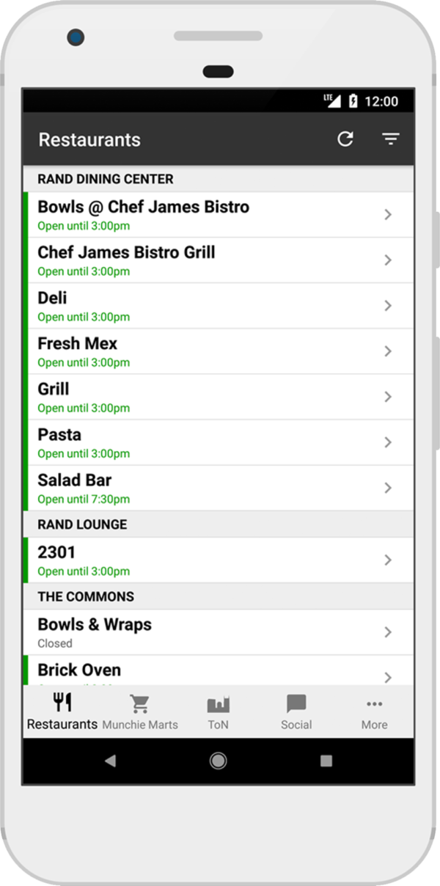Open Chef James Bistro Grill

[x=220, y=260]
